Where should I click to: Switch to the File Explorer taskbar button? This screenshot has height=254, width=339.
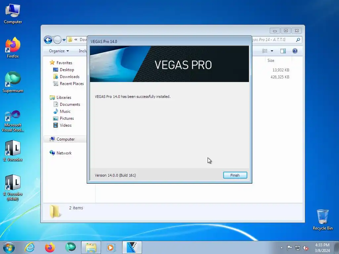(91, 247)
